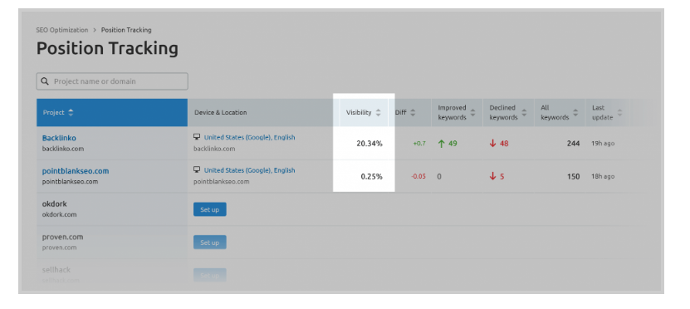Focus the Project name or domain field
Viewport: 690px width, 309px height.
[112, 81]
